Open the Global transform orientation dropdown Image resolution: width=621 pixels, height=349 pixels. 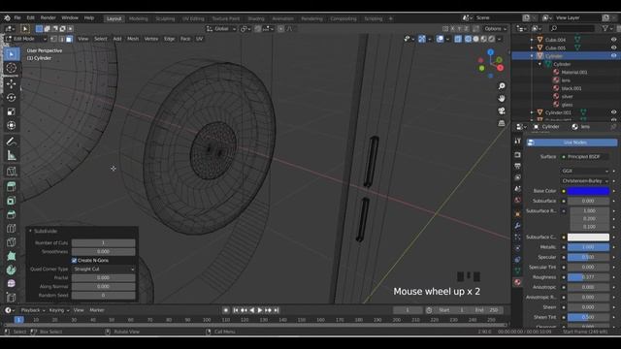tap(221, 29)
